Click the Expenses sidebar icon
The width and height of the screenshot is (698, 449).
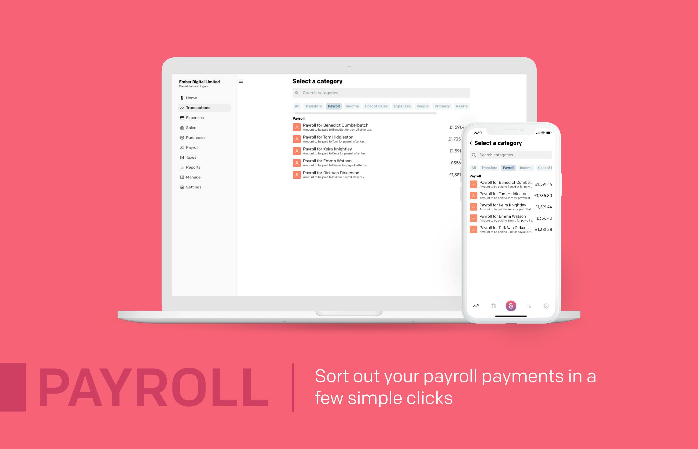[x=182, y=118]
